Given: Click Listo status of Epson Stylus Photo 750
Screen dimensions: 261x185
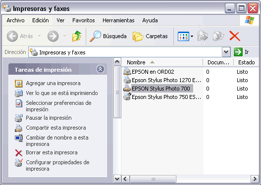Looking at the screenshot, I should pyautogui.click(x=242, y=97).
